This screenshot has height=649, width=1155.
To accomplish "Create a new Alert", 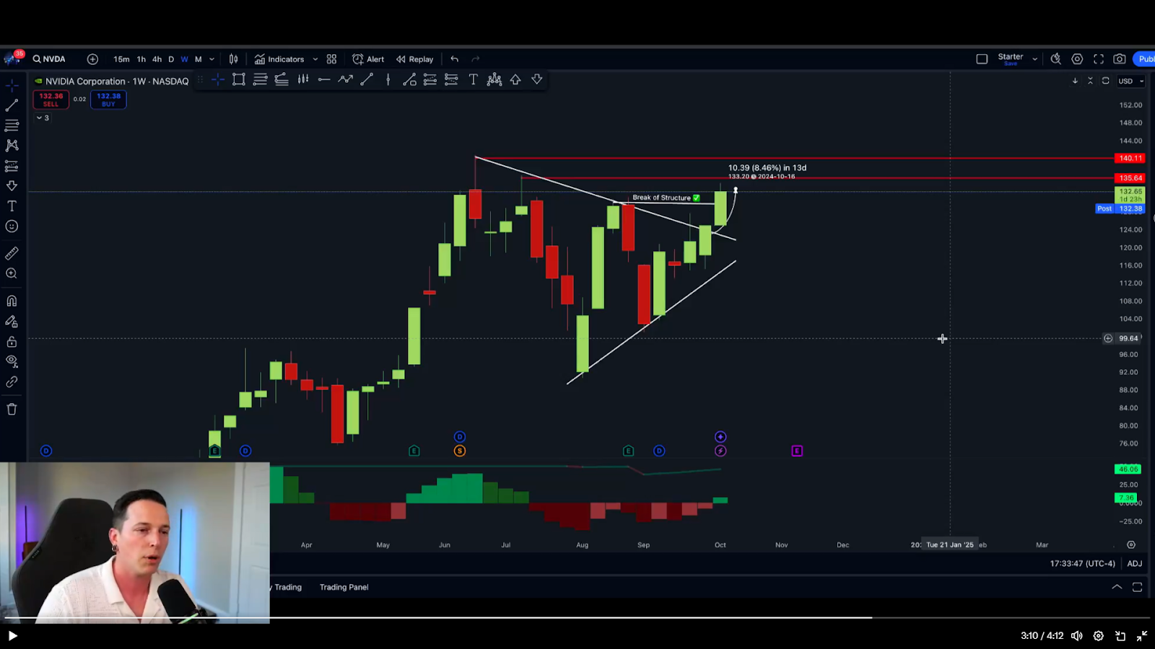I will tap(368, 59).
